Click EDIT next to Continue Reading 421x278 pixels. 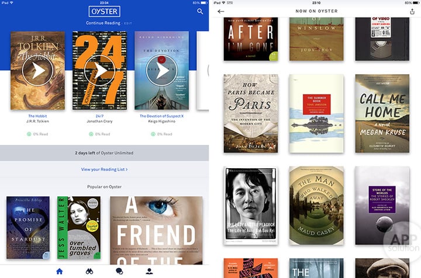(128, 23)
